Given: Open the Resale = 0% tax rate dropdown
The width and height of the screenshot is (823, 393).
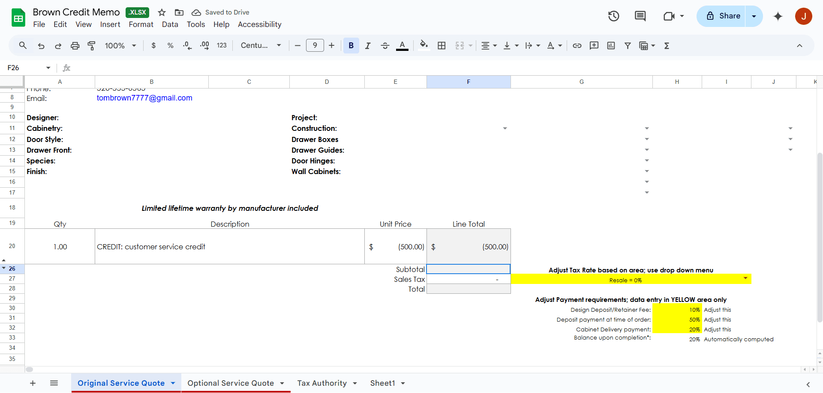Looking at the screenshot, I should pos(745,278).
